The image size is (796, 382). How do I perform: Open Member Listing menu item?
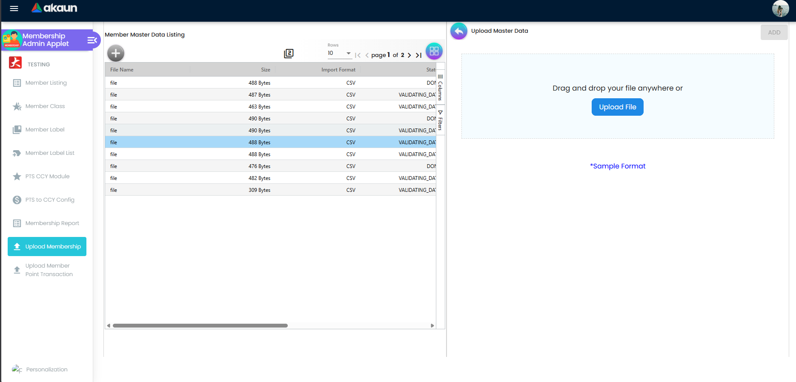click(x=47, y=83)
